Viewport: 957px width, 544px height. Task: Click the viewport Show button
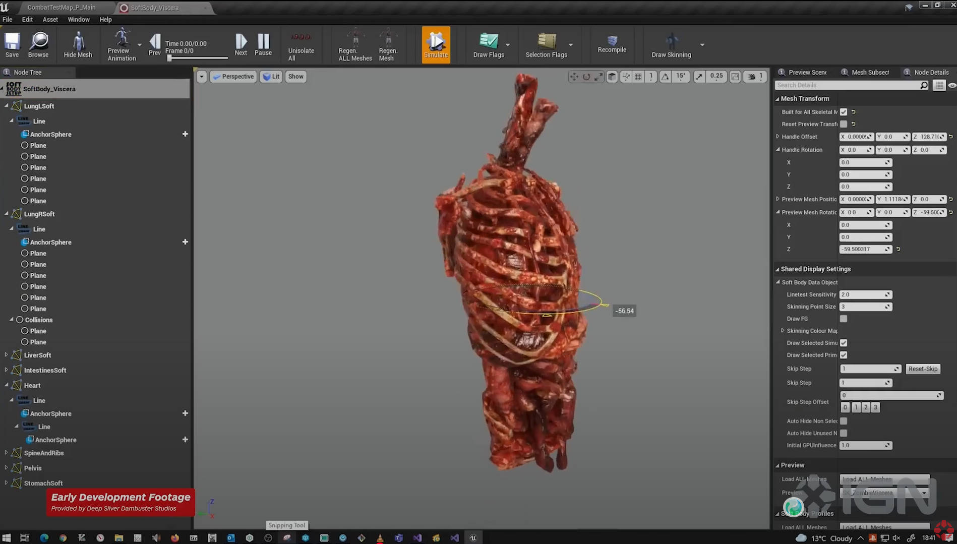(x=295, y=77)
